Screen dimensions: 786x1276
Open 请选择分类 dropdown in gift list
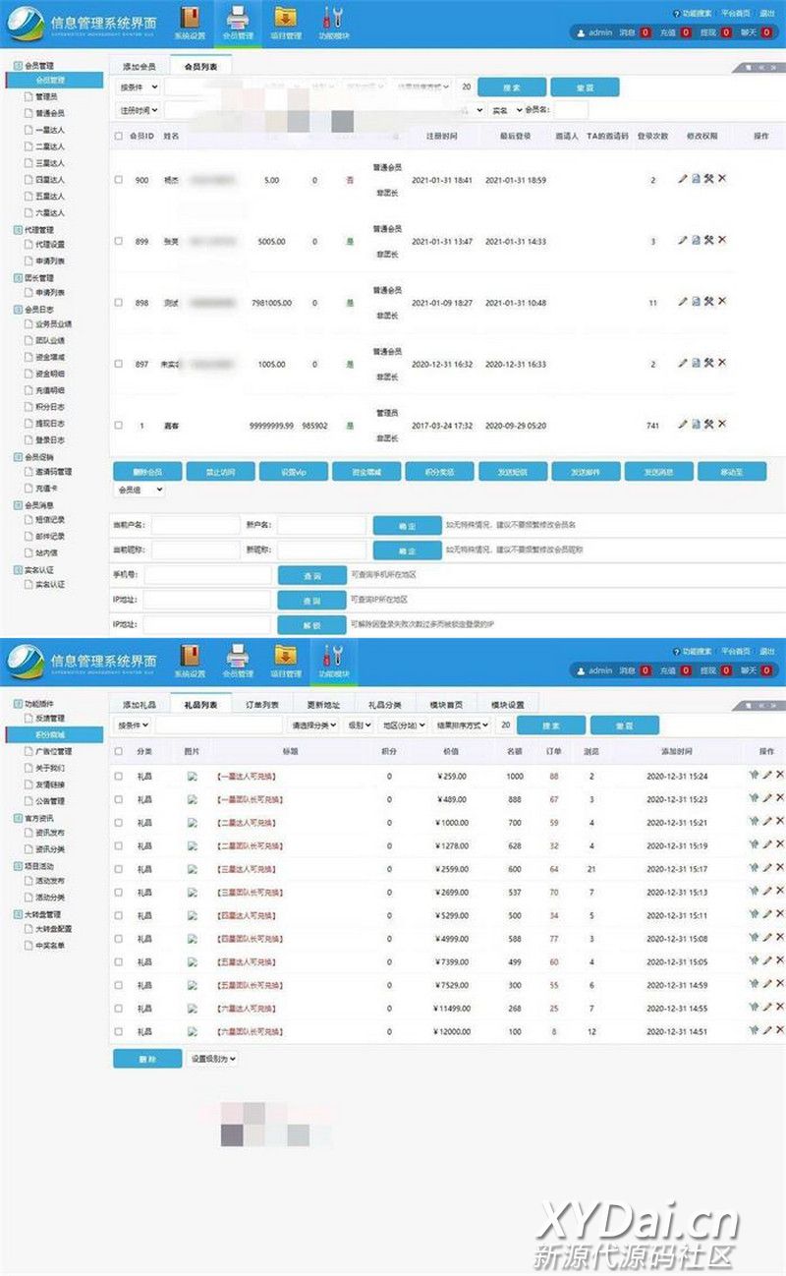coord(312,725)
